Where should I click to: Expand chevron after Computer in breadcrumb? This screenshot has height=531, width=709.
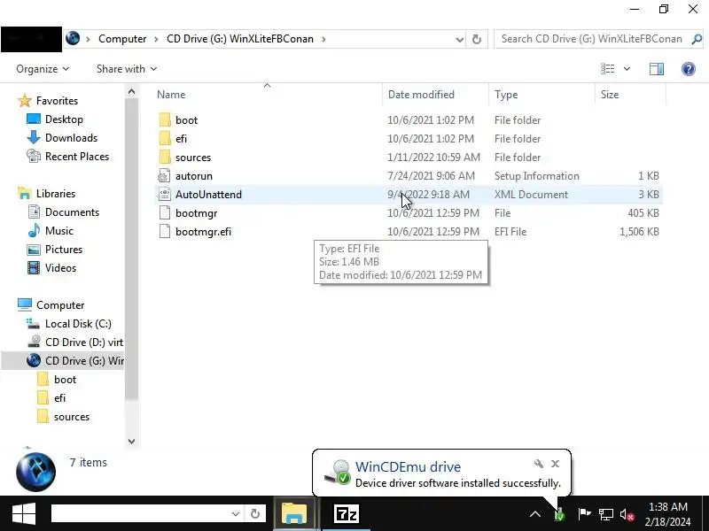click(157, 39)
